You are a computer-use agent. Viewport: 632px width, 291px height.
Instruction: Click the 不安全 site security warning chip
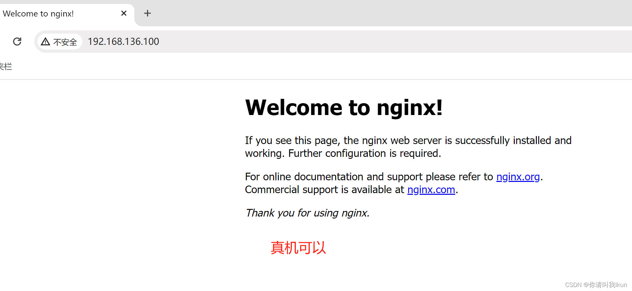click(x=59, y=42)
